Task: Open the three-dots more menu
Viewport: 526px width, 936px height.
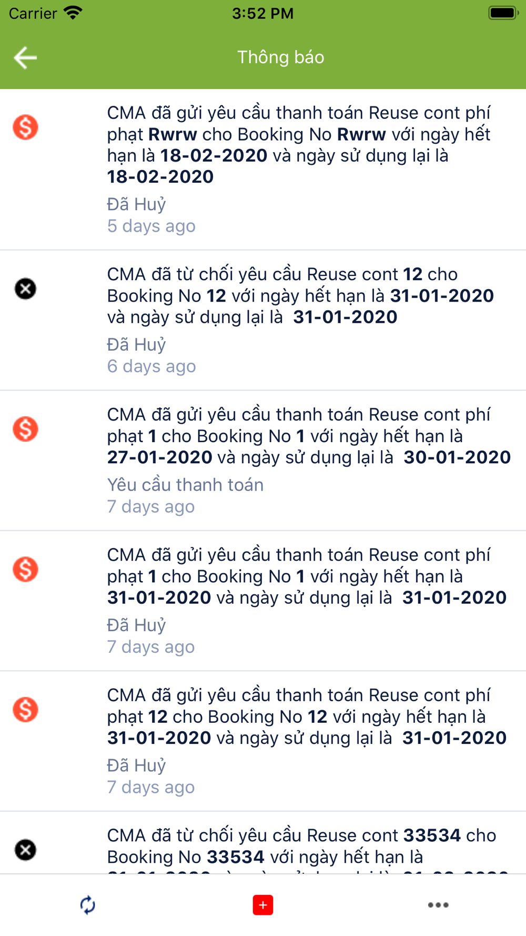Action: [x=438, y=905]
